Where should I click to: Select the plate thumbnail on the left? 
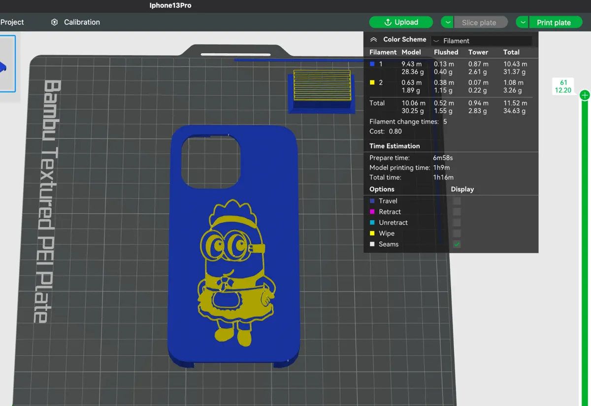(7, 64)
